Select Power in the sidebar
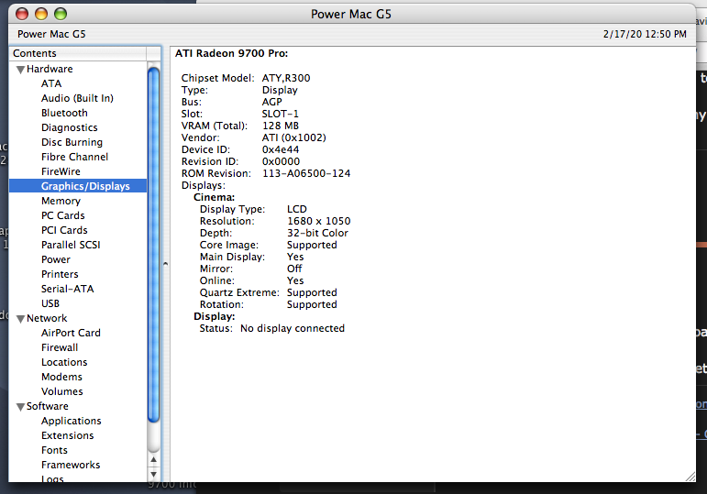Screen dimensions: 707x494 click(56, 259)
